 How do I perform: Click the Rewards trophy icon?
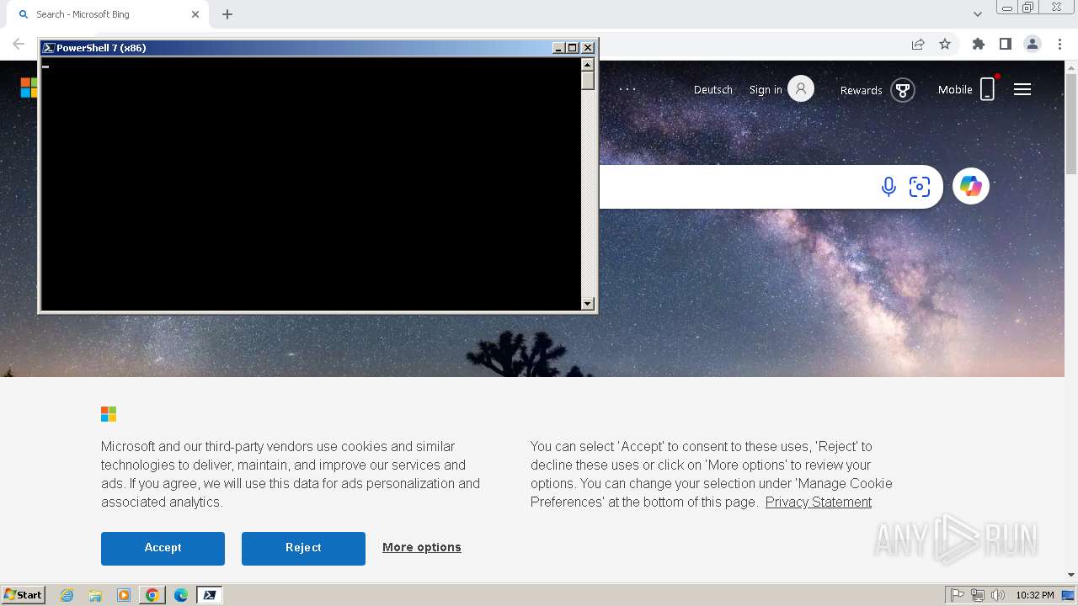(x=903, y=90)
